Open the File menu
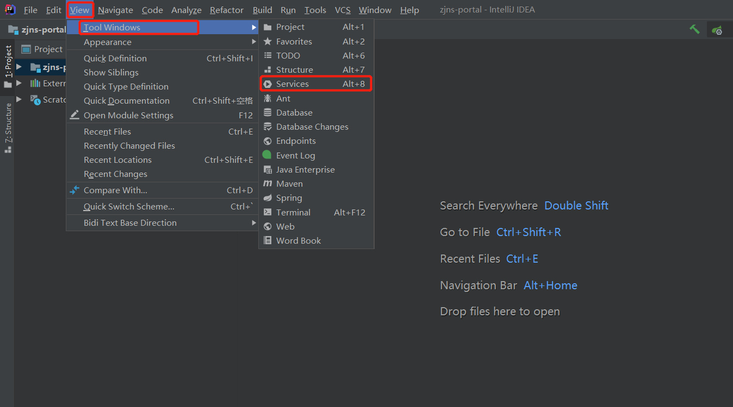The image size is (733, 407). pyautogui.click(x=30, y=10)
